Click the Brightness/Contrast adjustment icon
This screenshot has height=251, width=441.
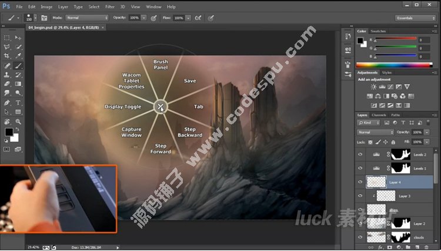(373, 87)
